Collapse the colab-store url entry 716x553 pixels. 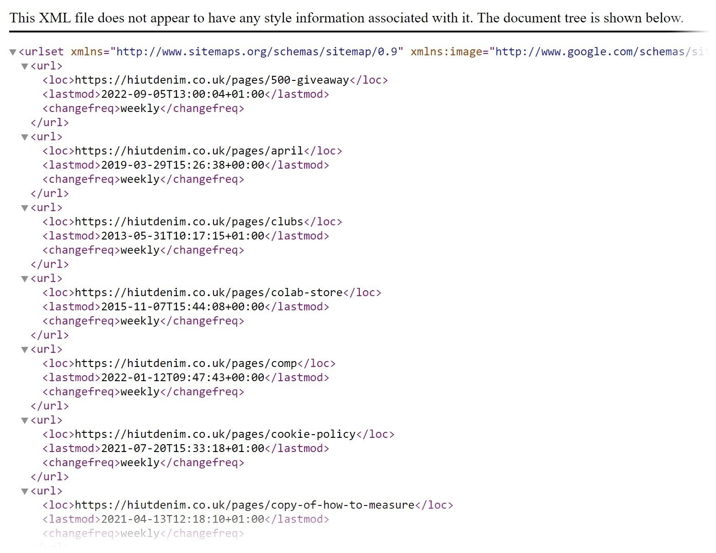(x=24, y=278)
